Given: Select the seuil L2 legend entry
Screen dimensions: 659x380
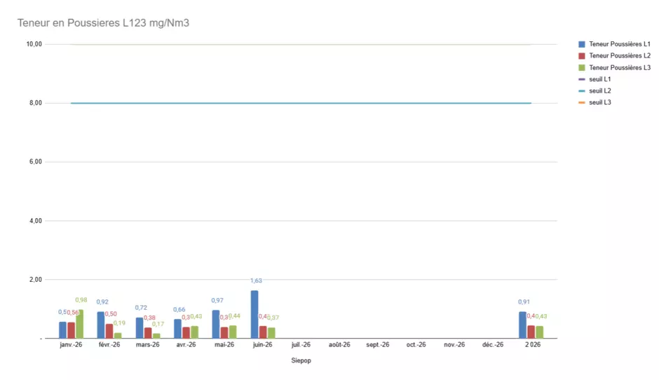Looking at the screenshot, I should click(x=595, y=91).
